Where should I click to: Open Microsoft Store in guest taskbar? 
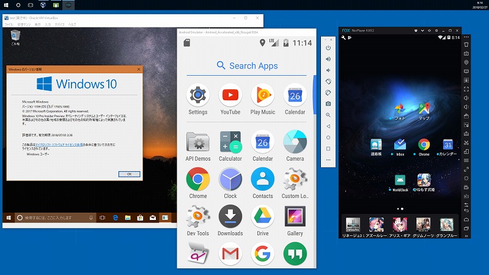point(140,218)
